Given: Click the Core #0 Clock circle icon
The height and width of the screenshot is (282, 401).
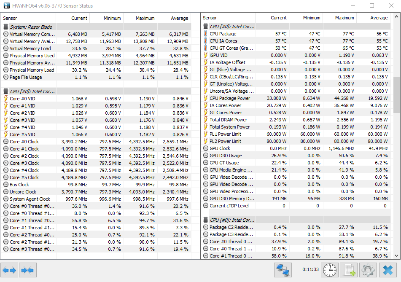Looking at the screenshot, I should (x=6, y=142).
